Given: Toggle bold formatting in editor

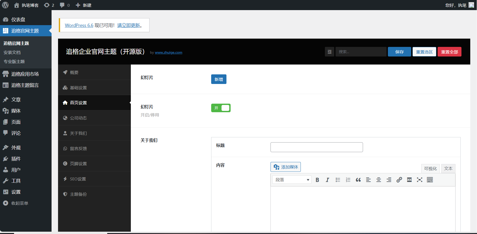Looking at the screenshot, I should pyautogui.click(x=317, y=180).
